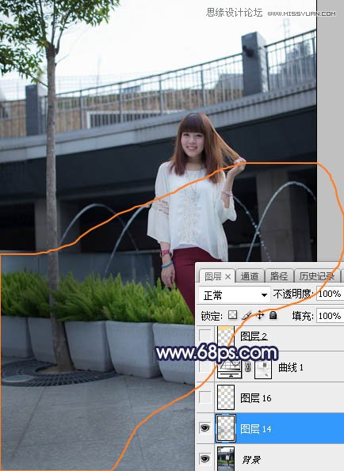Viewport: 344px width, 471px height.
Task: Click the 填充 fill value field
Action: click(330, 316)
